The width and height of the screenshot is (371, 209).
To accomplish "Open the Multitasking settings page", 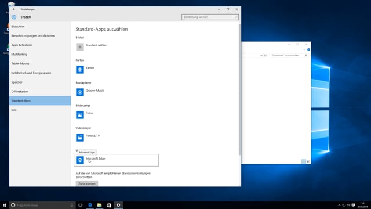I will pos(40,54).
